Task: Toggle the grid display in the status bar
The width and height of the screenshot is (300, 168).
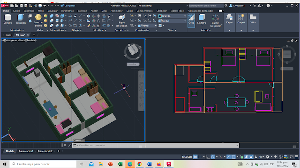Action: (195, 157)
